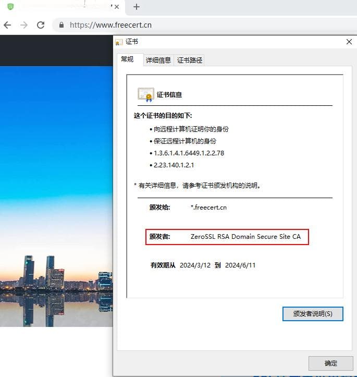Click the certificate ribbon icon beside 证书信息
The height and width of the screenshot is (377, 357).
pos(146,95)
